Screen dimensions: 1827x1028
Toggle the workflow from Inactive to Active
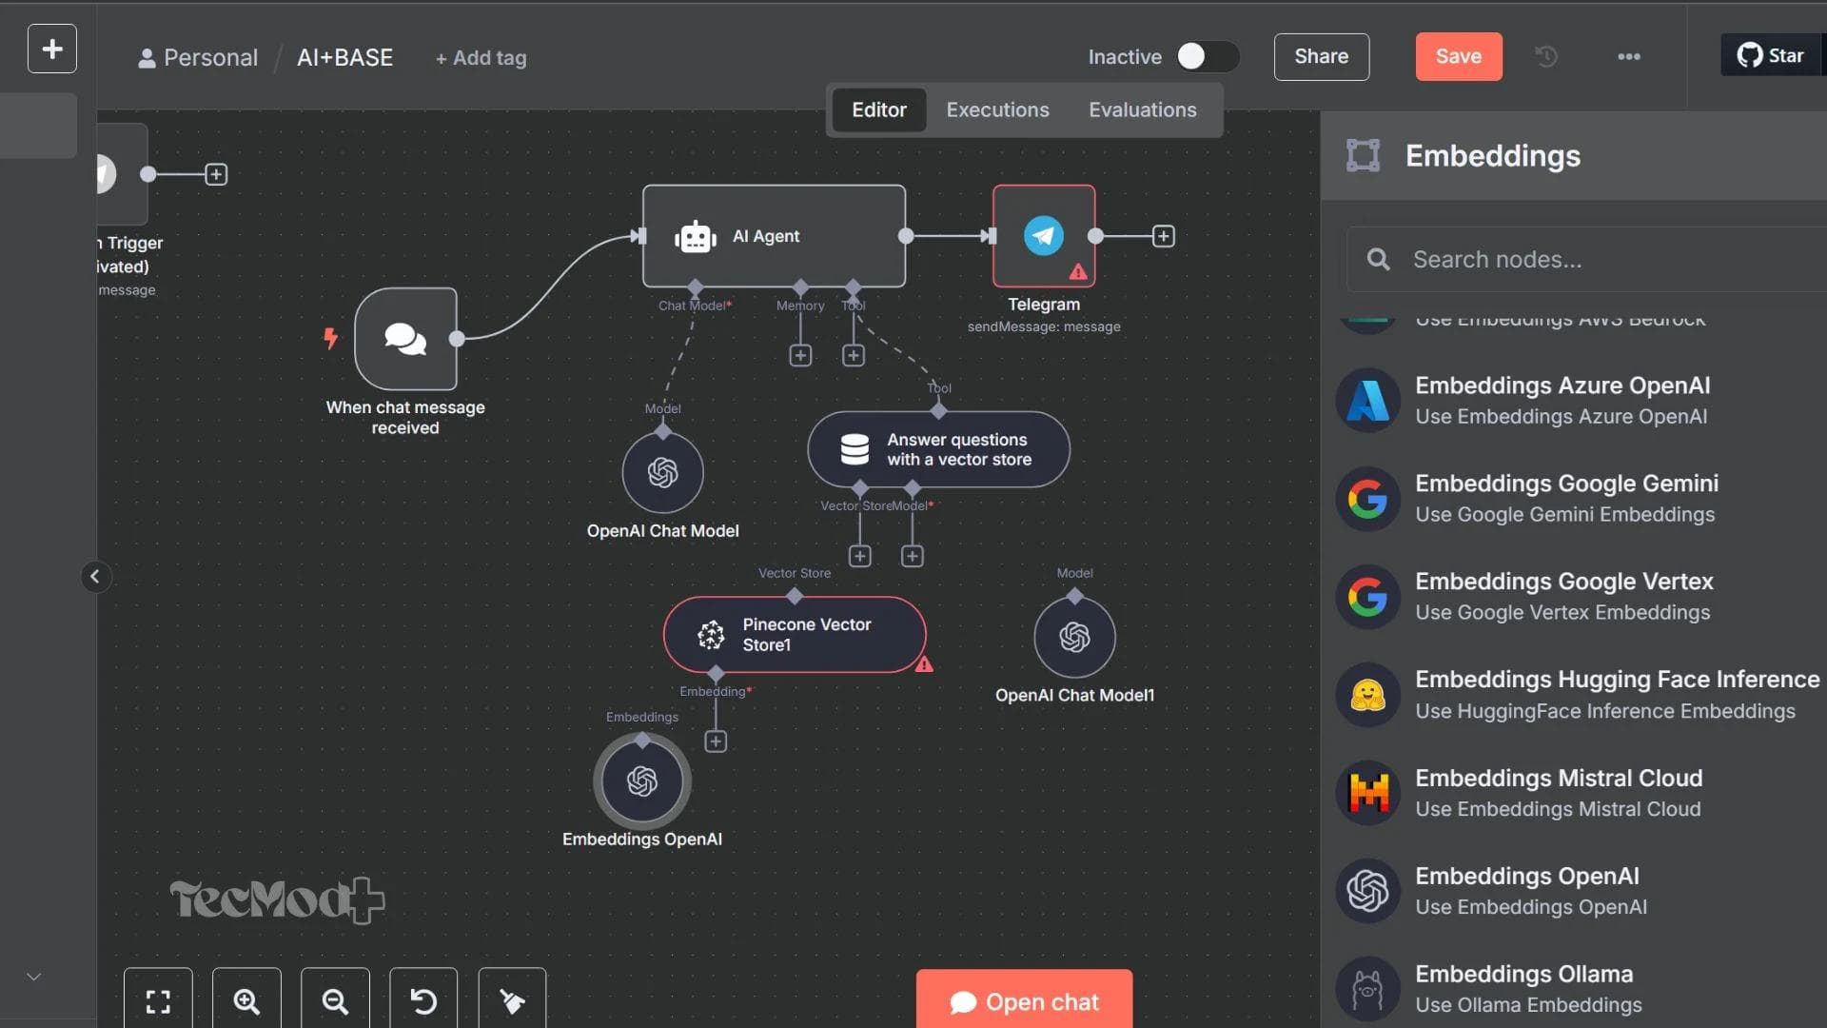[x=1206, y=57]
